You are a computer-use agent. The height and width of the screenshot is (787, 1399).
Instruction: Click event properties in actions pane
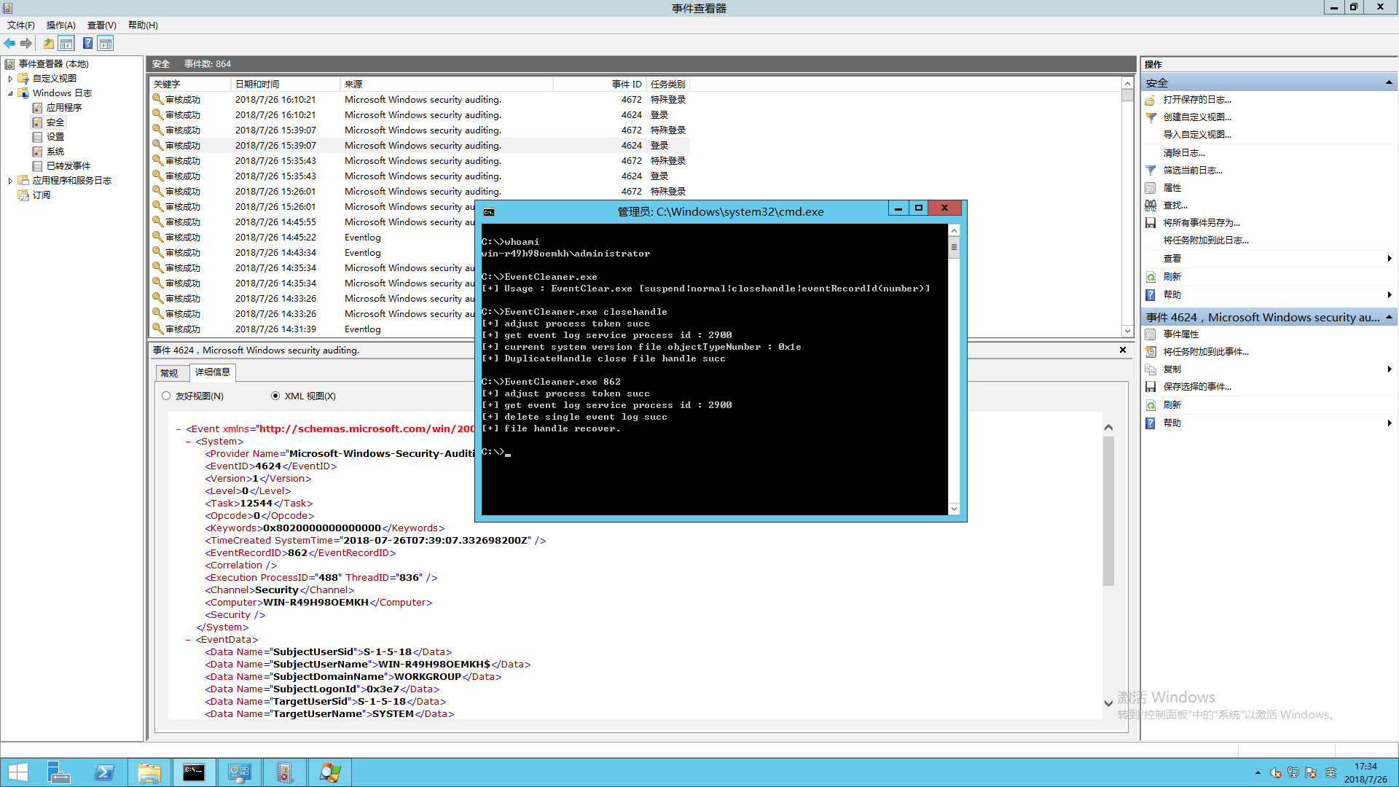(x=1180, y=334)
